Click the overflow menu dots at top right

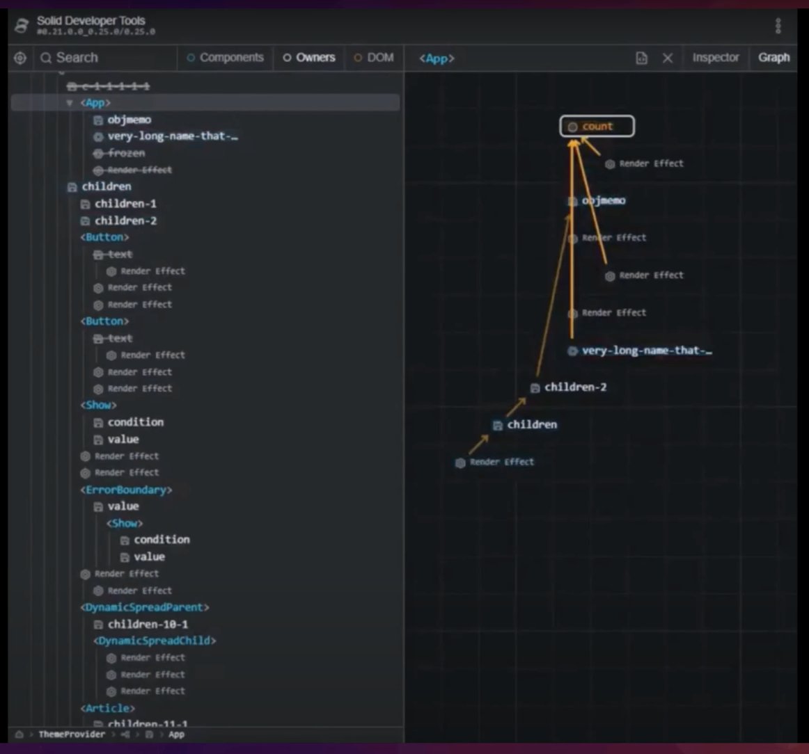pyautogui.click(x=778, y=25)
